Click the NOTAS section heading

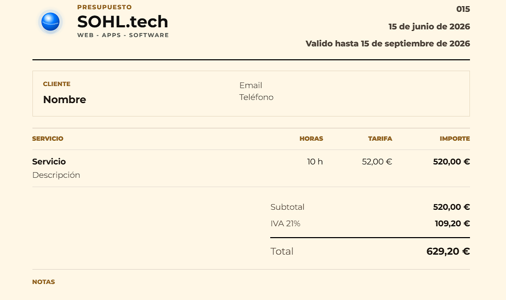click(44, 282)
